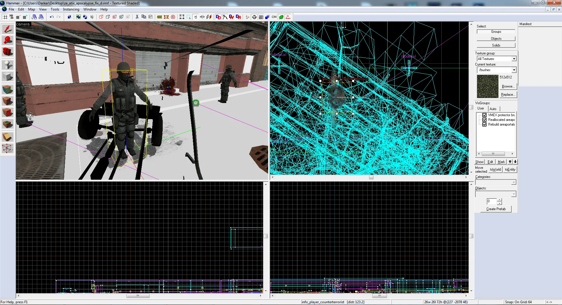Toggle the 3D grid display icon
The height and width of the screenshot is (305, 562).
[x=12, y=17]
